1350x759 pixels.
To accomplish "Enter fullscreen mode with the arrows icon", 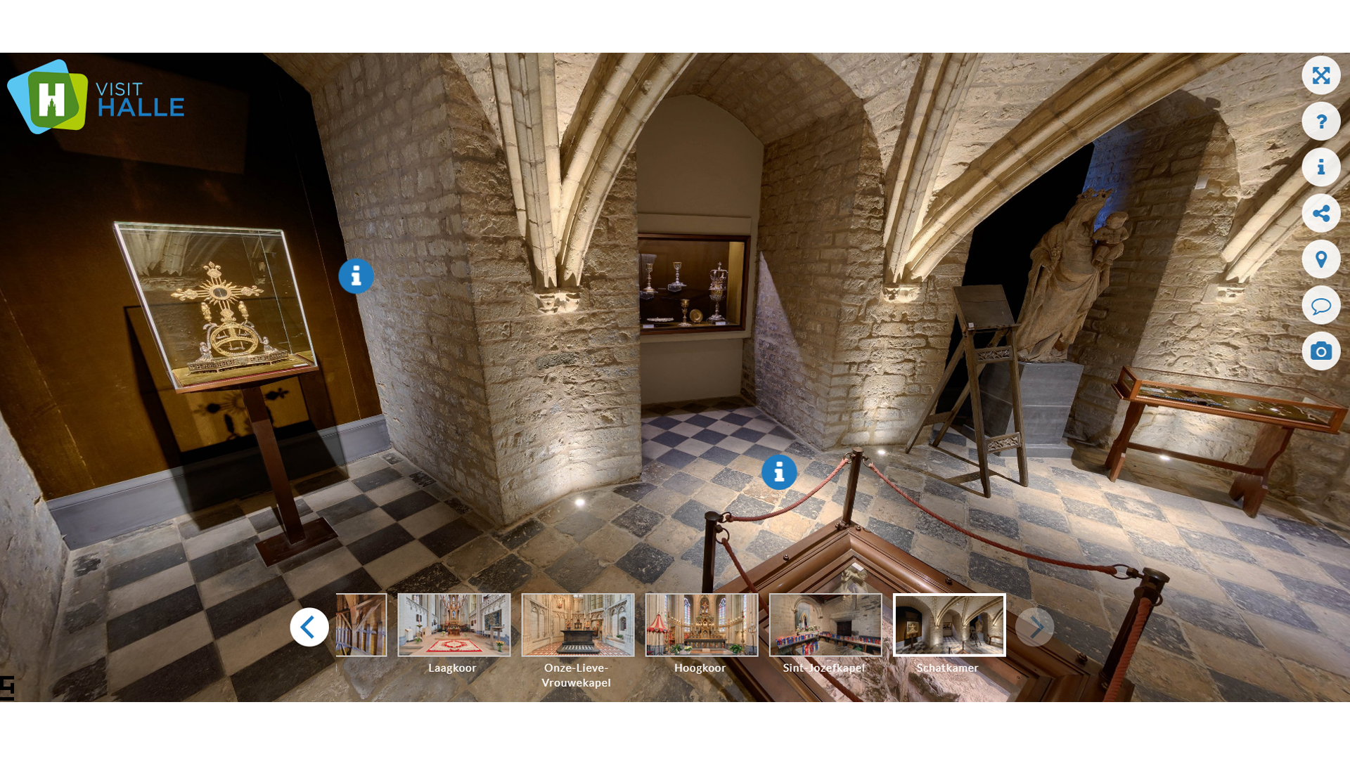I will 1320,75.
